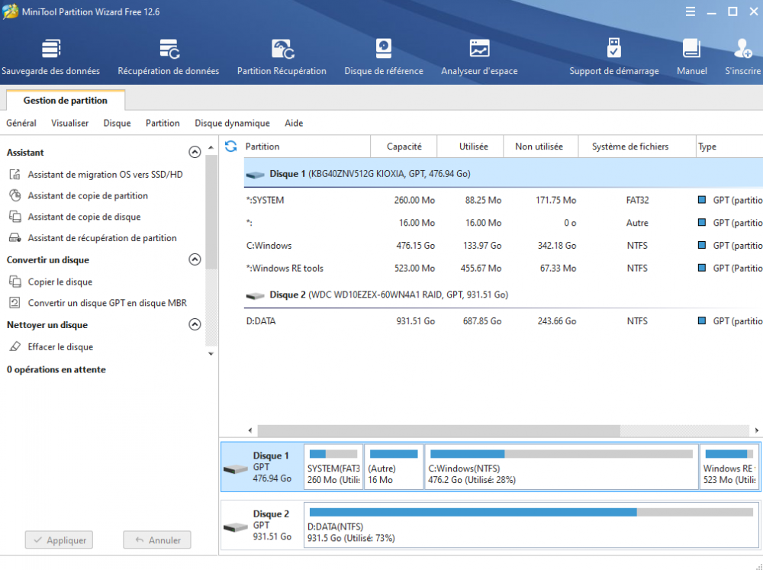The width and height of the screenshot is (763, 570).
Task: Open the Manuel book icon
Action: pos(691,57)
